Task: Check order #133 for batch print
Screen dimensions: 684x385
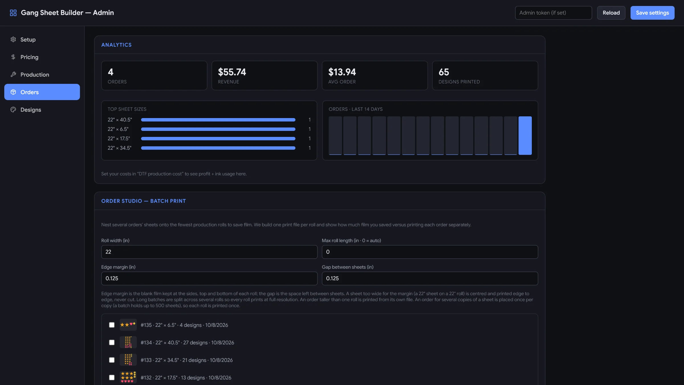Action: 112,360
